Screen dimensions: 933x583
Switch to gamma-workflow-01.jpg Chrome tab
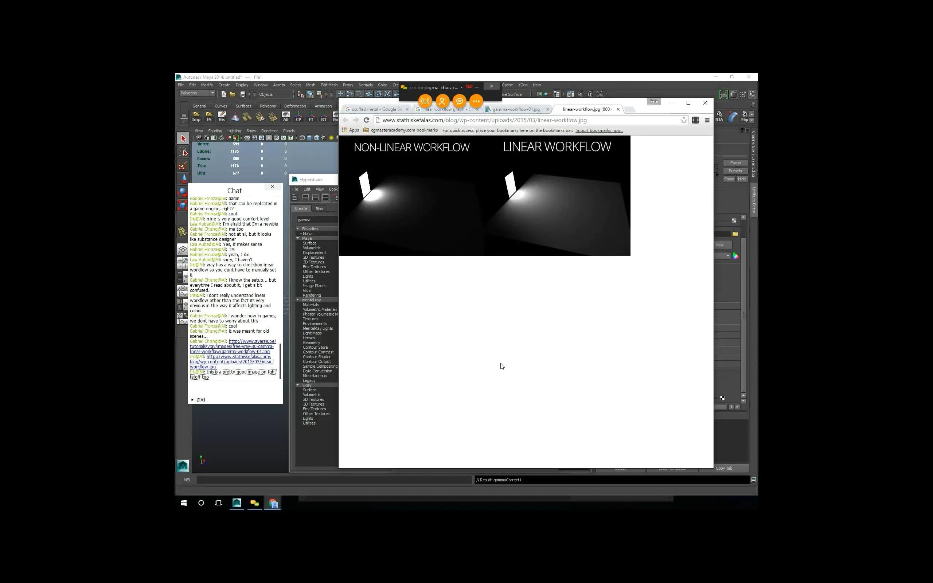click(517, 109)
